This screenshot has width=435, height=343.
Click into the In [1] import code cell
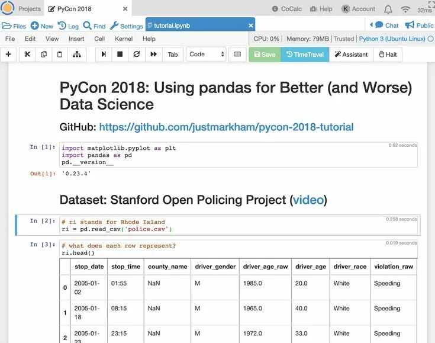pyautogui.click(x=239, y=155)
